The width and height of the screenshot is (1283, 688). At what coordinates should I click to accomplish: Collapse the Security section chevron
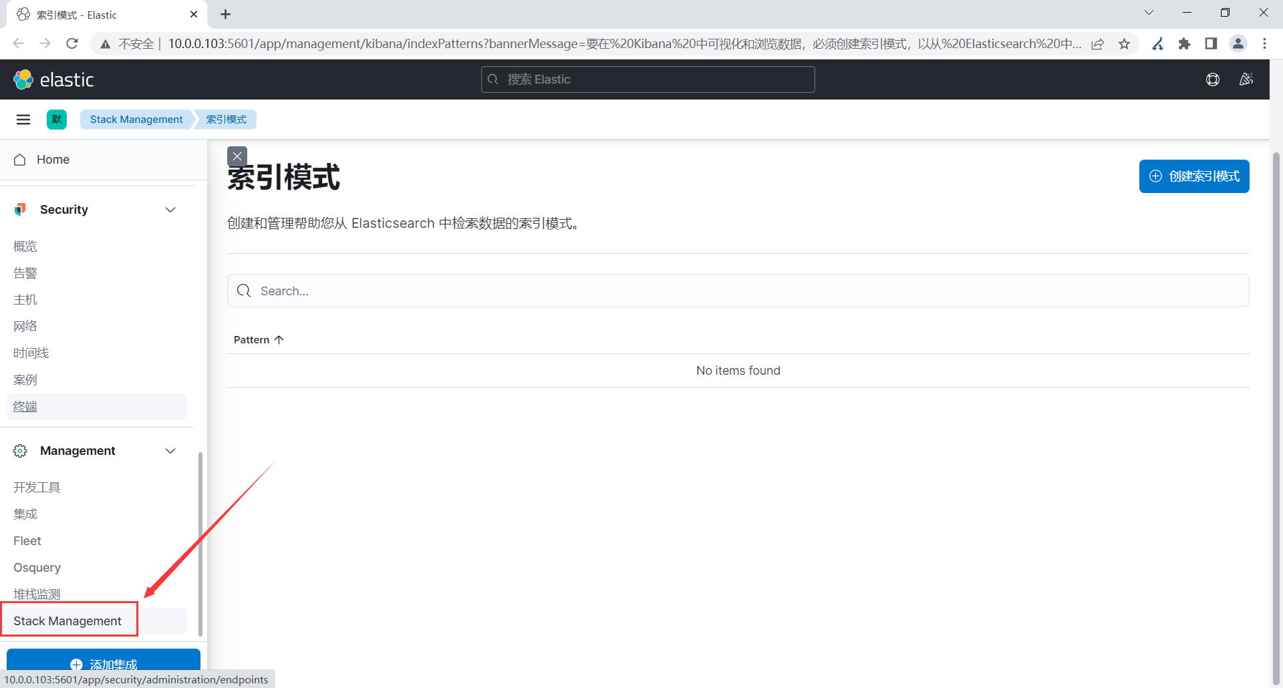click(170, 209)
